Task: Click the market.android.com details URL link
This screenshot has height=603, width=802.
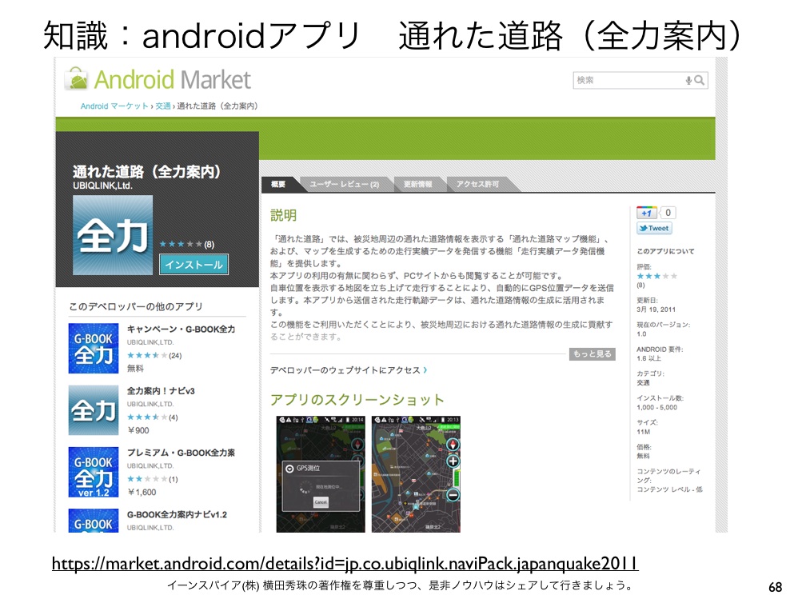Action: point(345,564)
